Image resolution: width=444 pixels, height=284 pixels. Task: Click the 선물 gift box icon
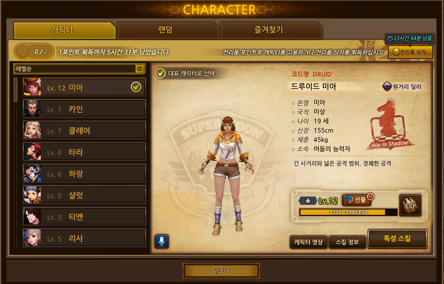[x=348, y=200]
